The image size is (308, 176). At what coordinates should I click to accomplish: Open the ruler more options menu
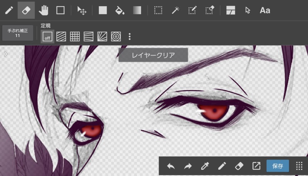click(x=129, y=37)
